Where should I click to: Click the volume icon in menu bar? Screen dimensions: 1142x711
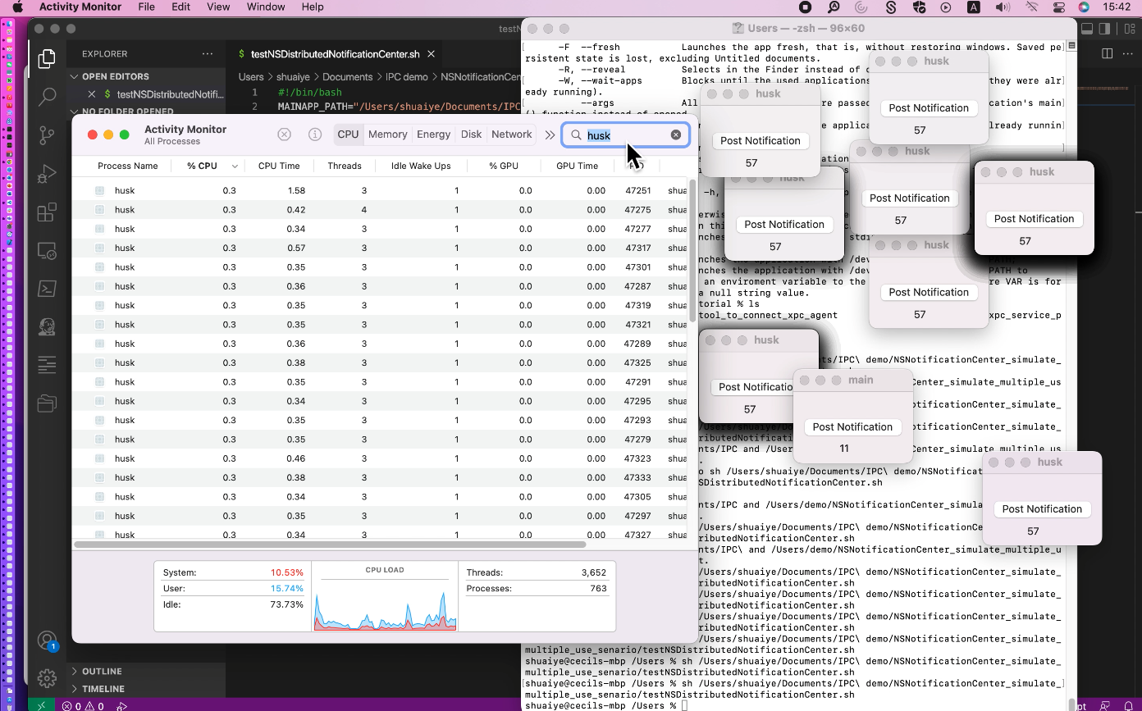point(1003,7)
